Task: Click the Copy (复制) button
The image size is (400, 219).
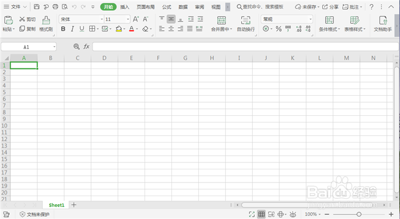Action: tap(27, 29)
